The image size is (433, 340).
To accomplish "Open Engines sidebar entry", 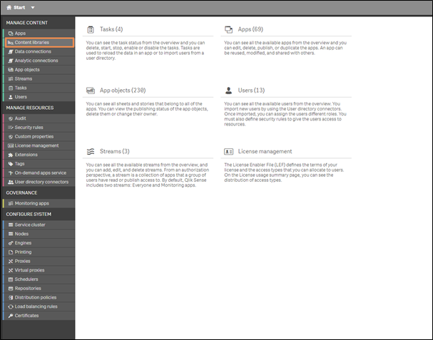I will 39,243.
